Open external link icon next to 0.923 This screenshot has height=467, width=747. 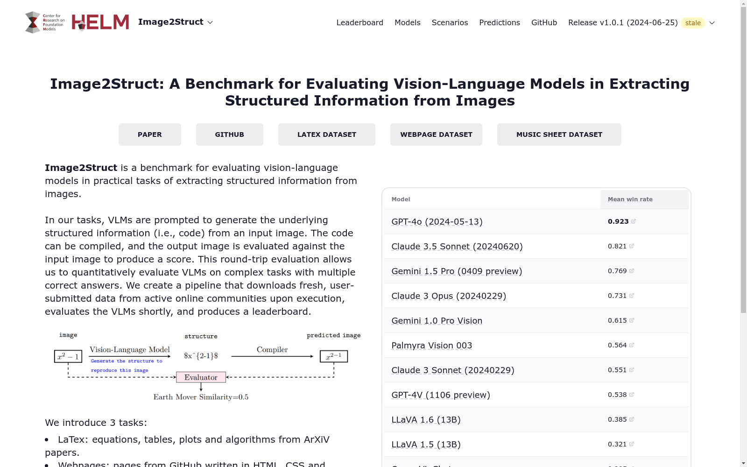point(634,221)
